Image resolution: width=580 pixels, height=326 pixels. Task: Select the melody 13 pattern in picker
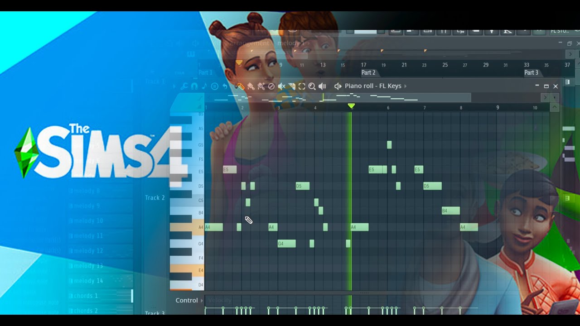[x=86, y=266]
